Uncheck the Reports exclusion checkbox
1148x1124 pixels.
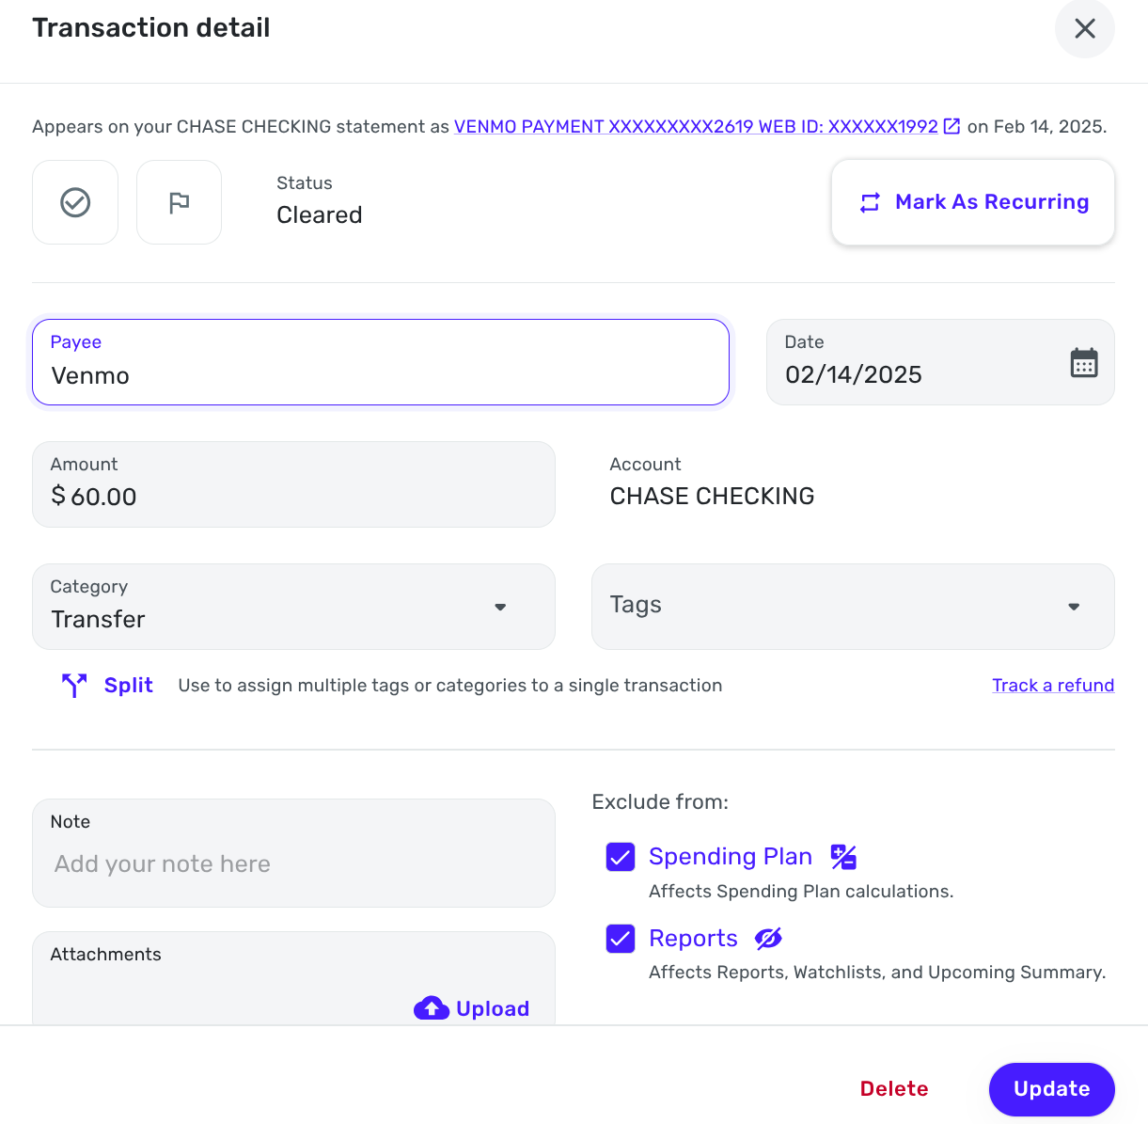tap(621, 939)
